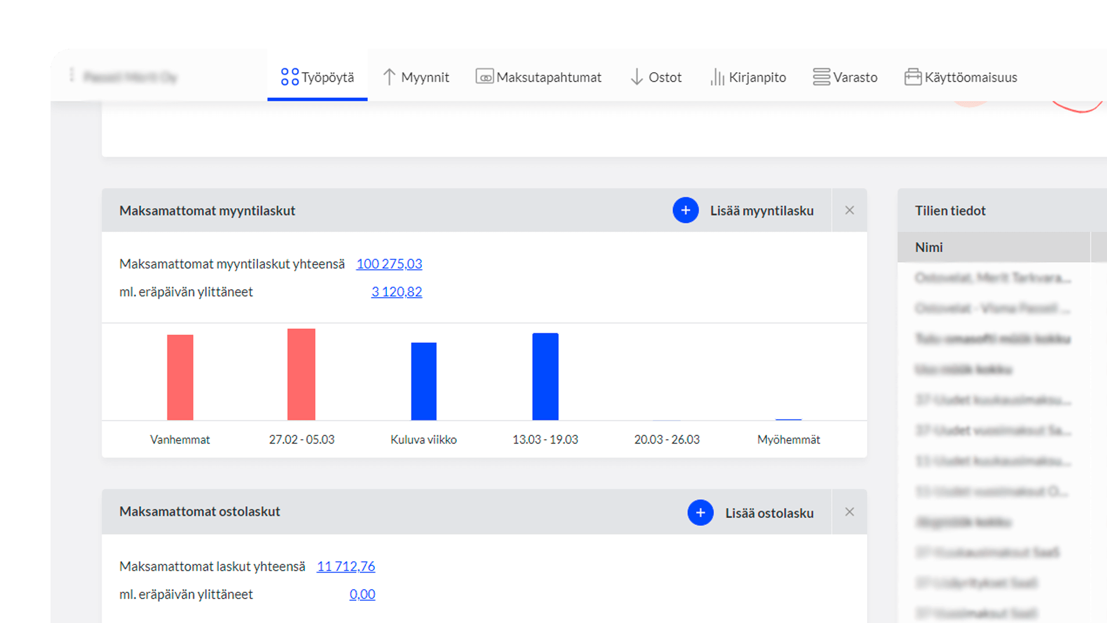This screenshot has height=623, width=1107.
Task: Click the Tilien tiedot panel title
Action: point(950,211)
